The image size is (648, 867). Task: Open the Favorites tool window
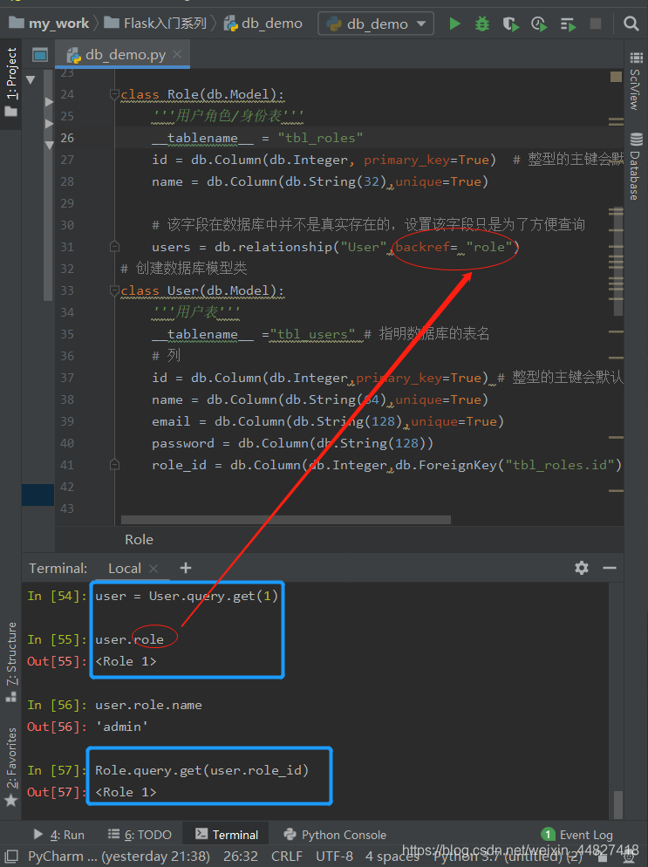11,767
